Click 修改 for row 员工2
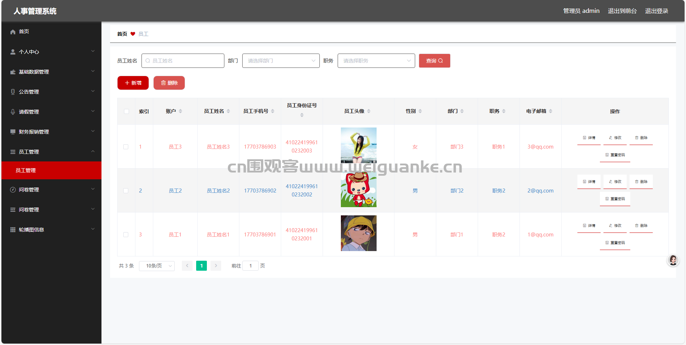This screenshot has height=345, width=686. pyautogui.click(x=615, y=182)
